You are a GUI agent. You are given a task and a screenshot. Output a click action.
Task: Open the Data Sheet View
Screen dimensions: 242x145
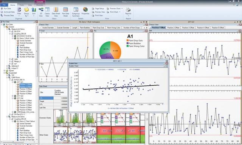[x=56, y=12]
